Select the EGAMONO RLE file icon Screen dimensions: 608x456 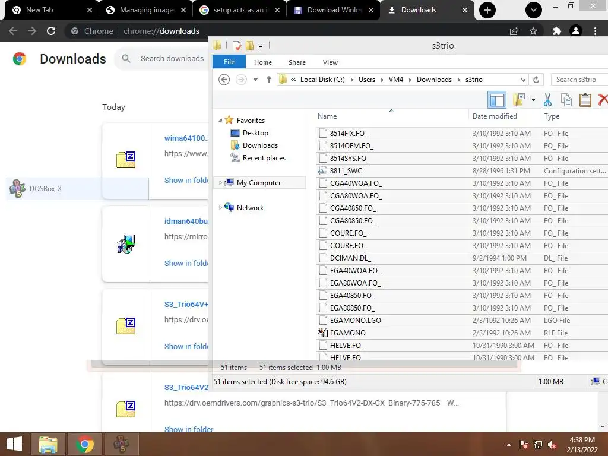(x=322, y=332)
